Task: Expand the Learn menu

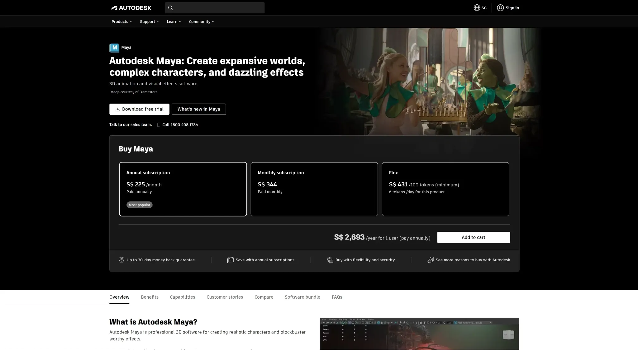Action: (174, 21)
